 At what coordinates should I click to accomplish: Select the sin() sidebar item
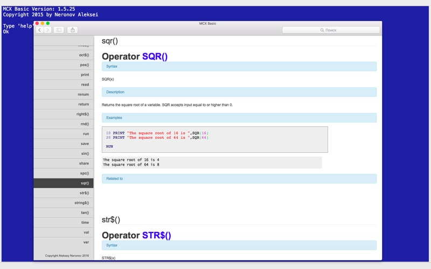85,153
